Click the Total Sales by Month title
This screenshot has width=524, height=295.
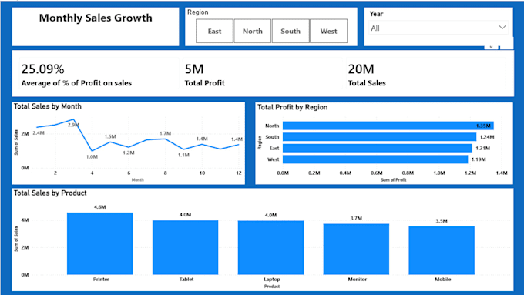[x=48, y=106]
